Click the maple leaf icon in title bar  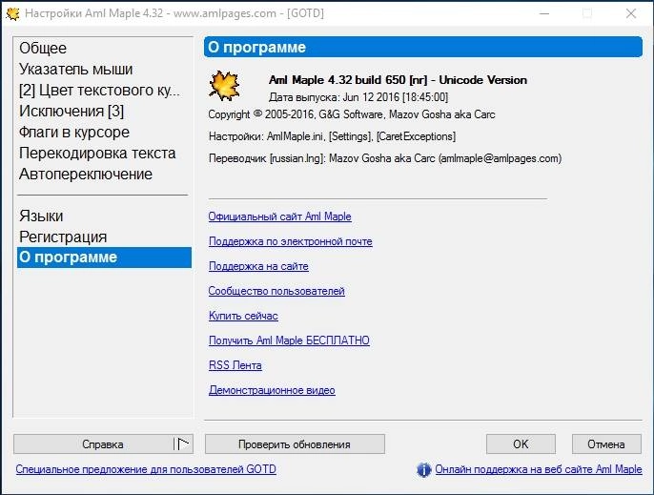(12, 13)
